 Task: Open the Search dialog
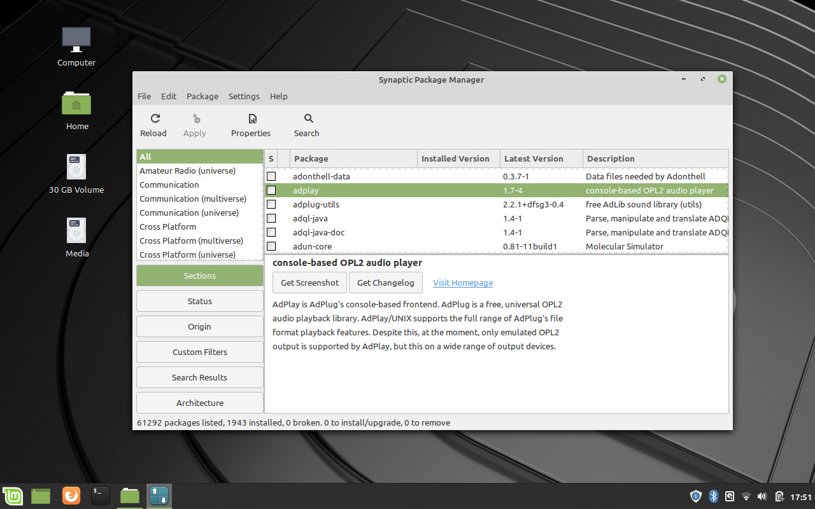[x=306, y=125]
